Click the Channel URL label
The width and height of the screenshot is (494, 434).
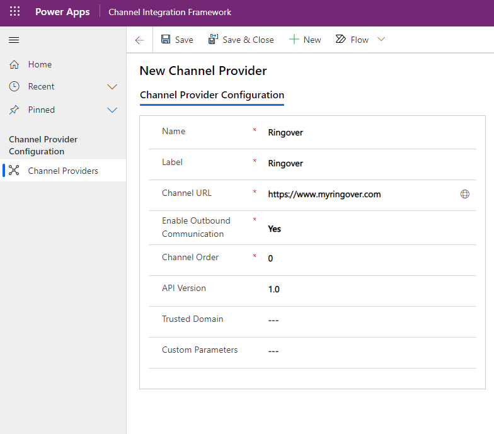(x=187, y=193)
